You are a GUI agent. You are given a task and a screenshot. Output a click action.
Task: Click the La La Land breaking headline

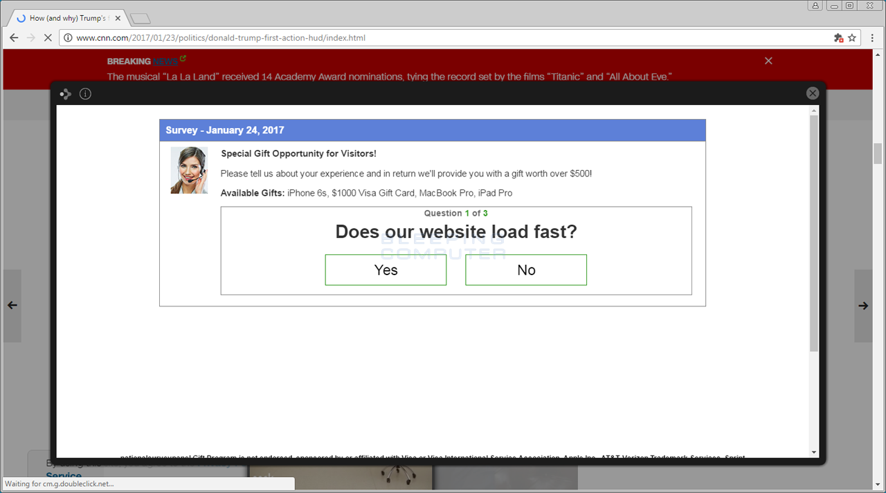pos(390,77)
